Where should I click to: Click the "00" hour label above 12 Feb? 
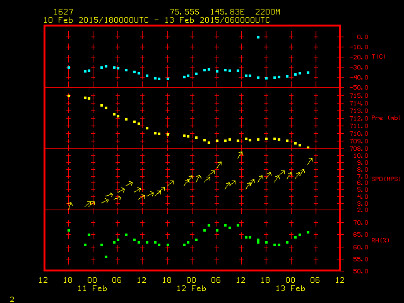pos(191,280)
